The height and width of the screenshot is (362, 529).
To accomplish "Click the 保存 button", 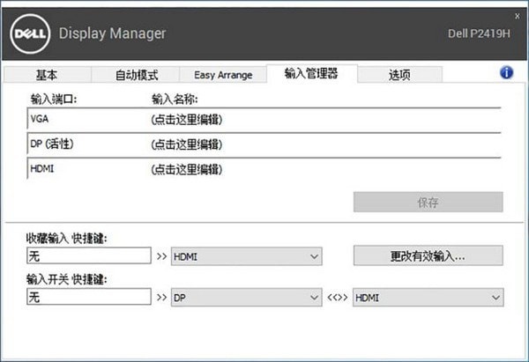I will pos(428,202).
